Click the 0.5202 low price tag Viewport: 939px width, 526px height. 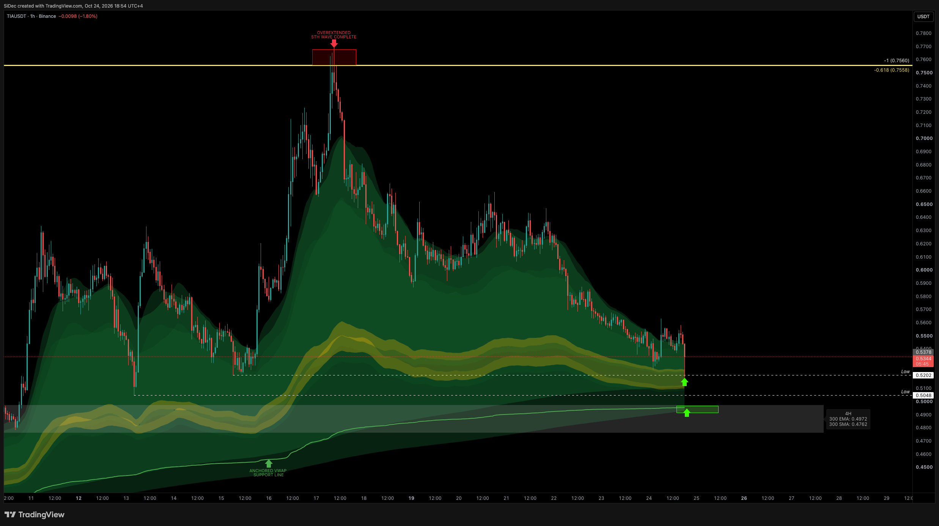[x=923, y=375]
